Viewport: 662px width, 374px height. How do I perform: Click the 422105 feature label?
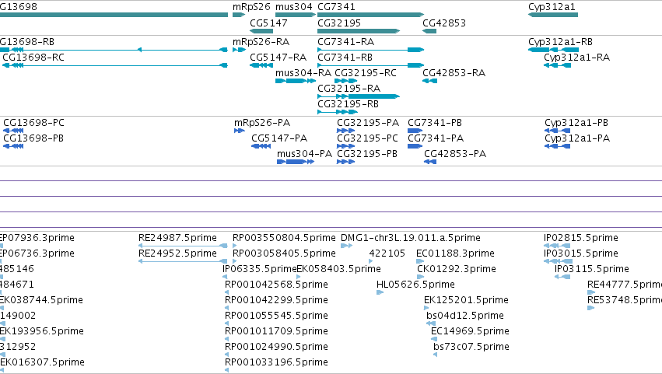pos(387,253)
